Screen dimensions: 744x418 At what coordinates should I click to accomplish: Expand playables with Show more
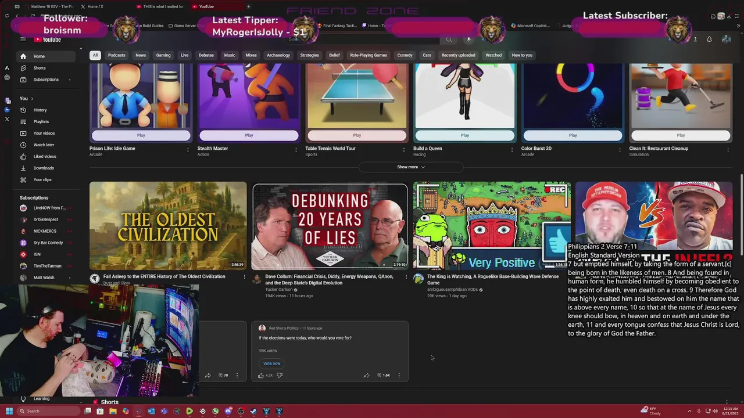point(411,167)
